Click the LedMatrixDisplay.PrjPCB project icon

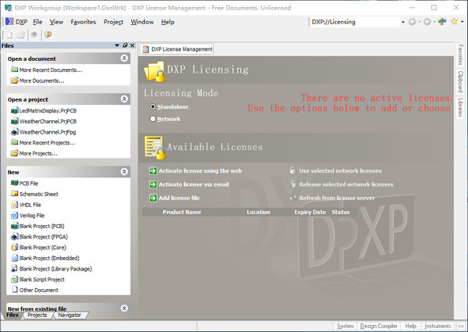(x=14, y=111)
